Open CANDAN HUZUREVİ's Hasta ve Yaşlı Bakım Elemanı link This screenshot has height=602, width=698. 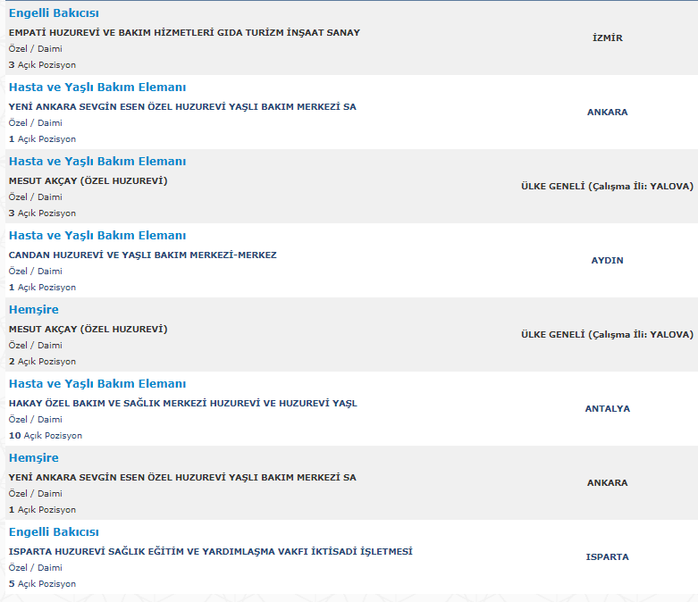[x=97, y=236]
